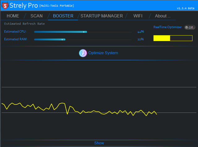Click the Estimated RAM progress bar
Viewport: 198px width, 147px height.
[x=83, y=40]
